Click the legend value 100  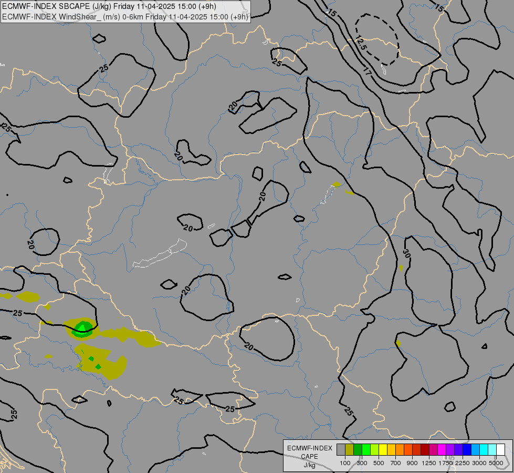pyautogui.click(x=345, y=463)
